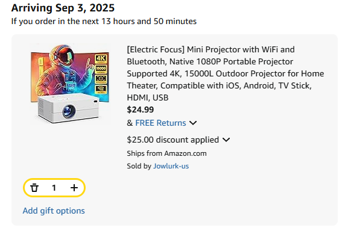The image size is (342, 228).
Task: Open the $25.00 discount applied details
Action: 173,140
